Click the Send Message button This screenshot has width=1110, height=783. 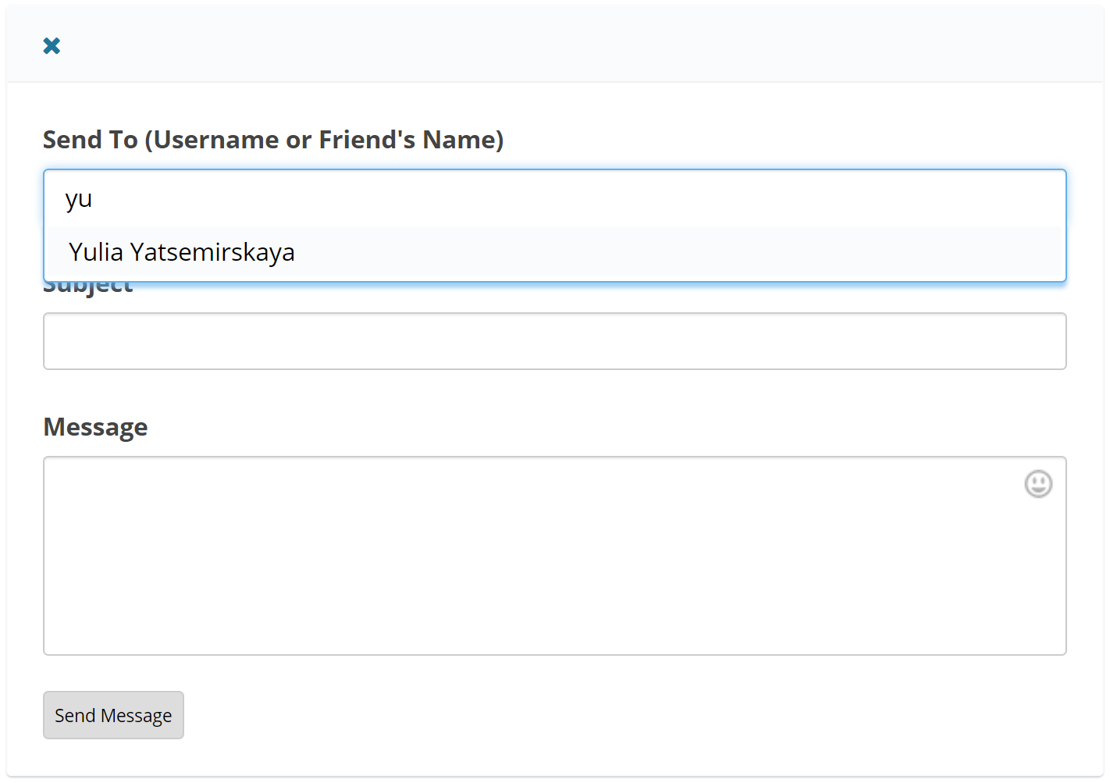[113, 715]
